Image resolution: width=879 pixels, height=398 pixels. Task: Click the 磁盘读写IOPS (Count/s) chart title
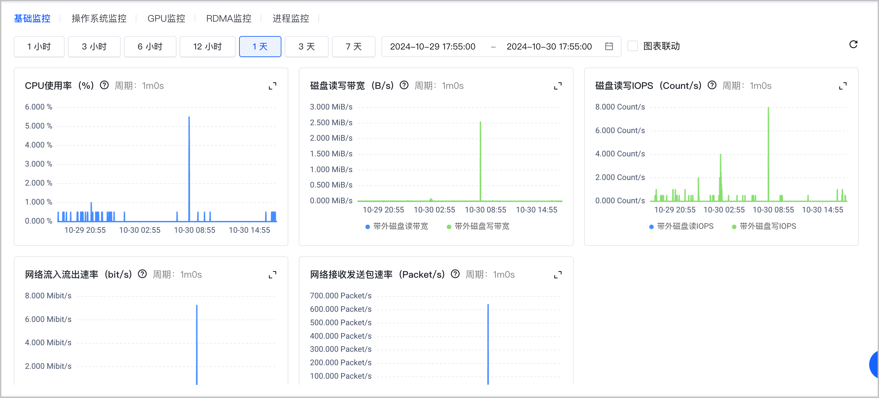coord(648,86)
